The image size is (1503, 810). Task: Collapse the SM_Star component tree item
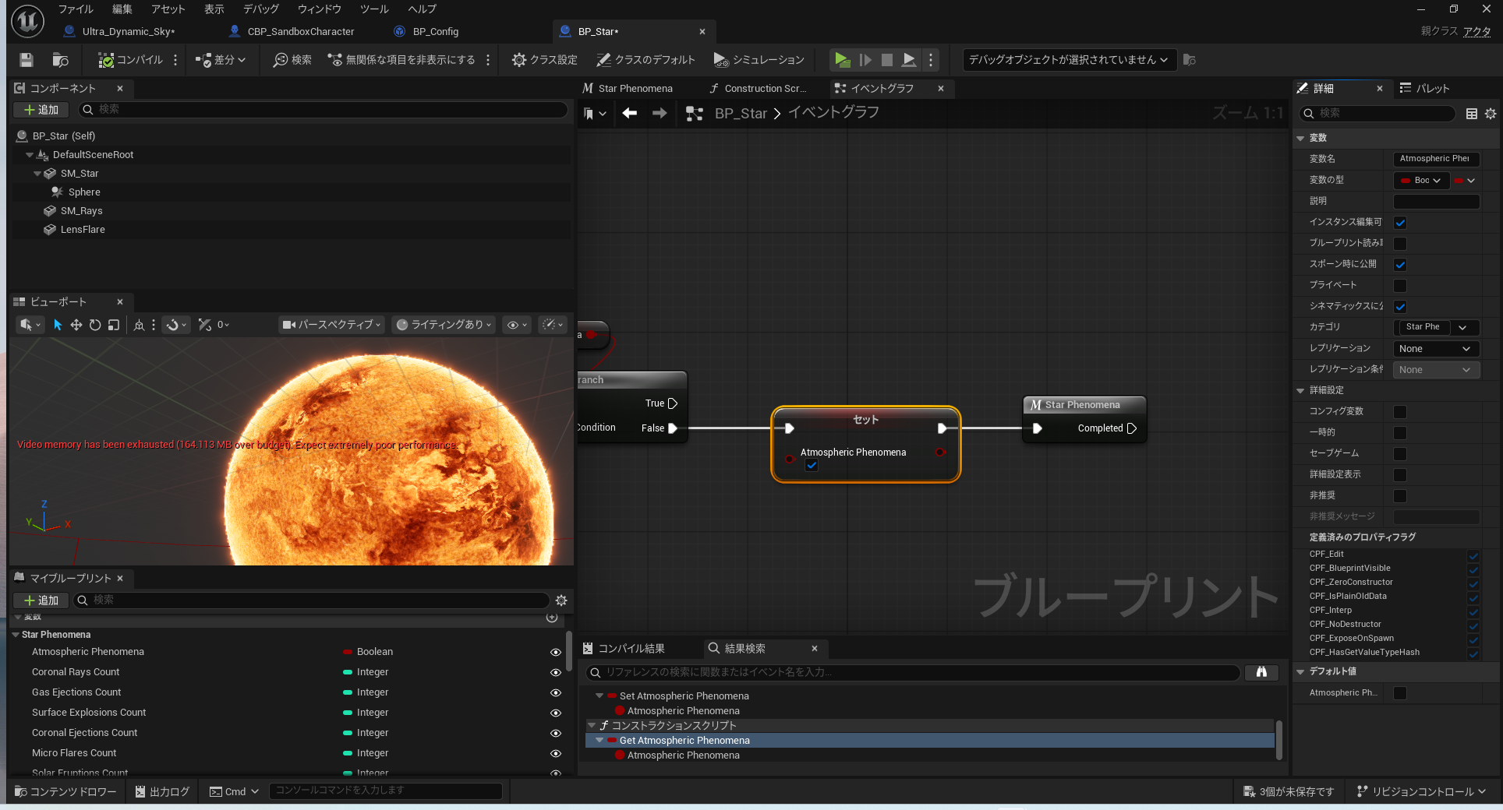pos(37,174)
